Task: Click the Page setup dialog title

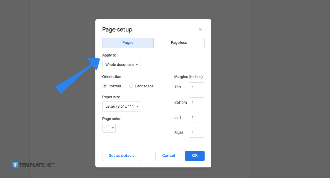Action: [117, 29]
